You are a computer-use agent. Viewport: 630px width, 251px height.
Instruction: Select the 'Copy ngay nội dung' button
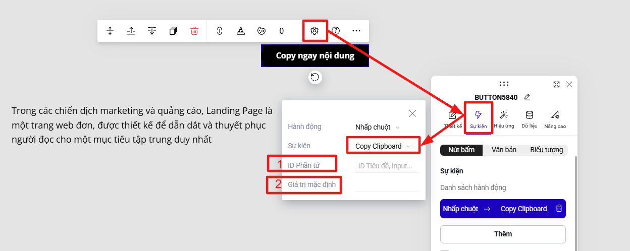[x=315, y=55]
